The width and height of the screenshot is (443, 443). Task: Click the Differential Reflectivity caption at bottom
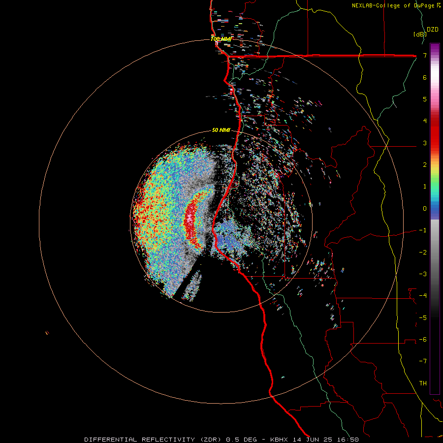click(221, 440)
